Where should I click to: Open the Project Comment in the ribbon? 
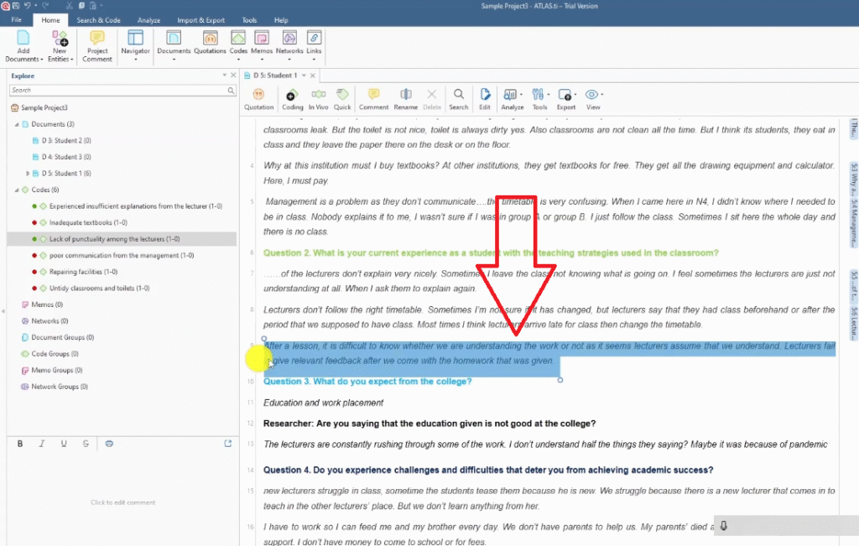pos(97,46)
